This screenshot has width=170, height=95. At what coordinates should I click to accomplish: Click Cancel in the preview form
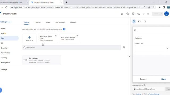[143, 79]
